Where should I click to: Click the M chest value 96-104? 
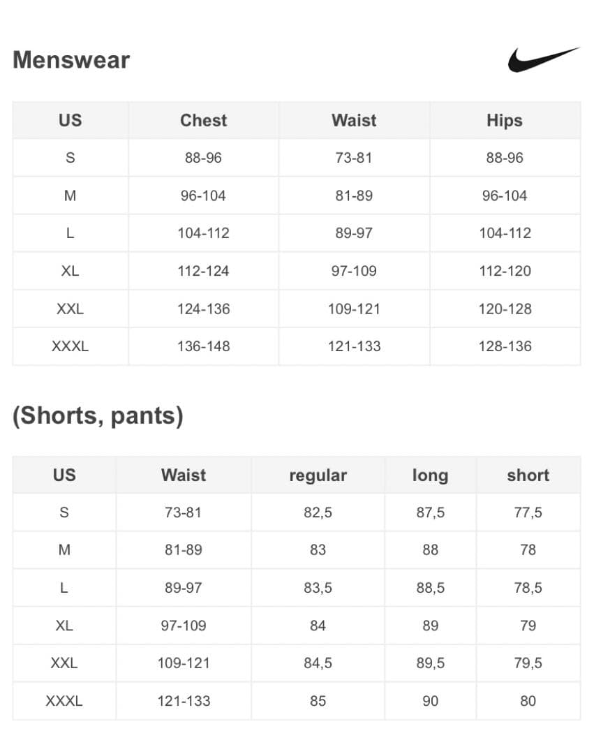click(203, 195)
